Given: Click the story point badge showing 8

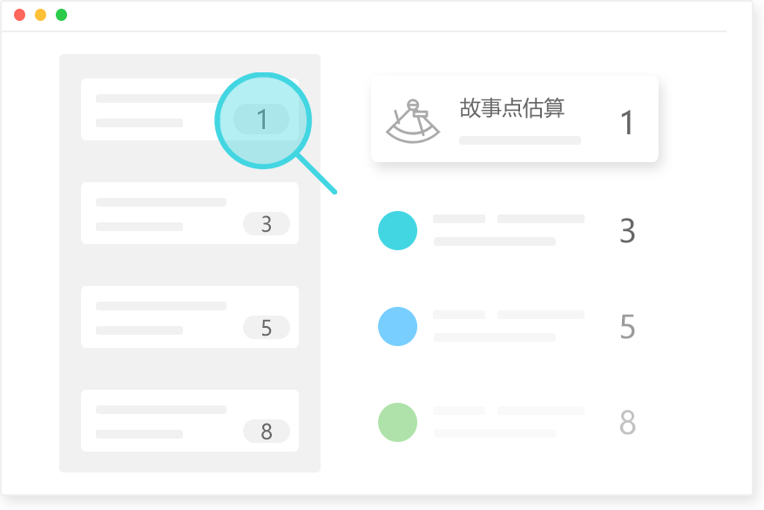Looking at the screenshot, I should [x=267, y=432].
